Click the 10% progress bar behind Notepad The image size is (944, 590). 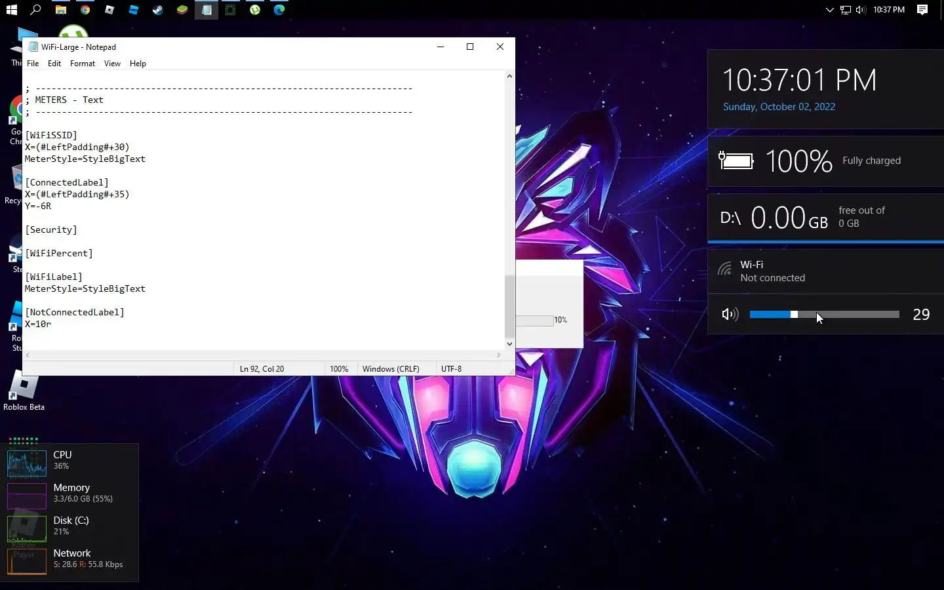pyautogui.click(x=535, y=321)
